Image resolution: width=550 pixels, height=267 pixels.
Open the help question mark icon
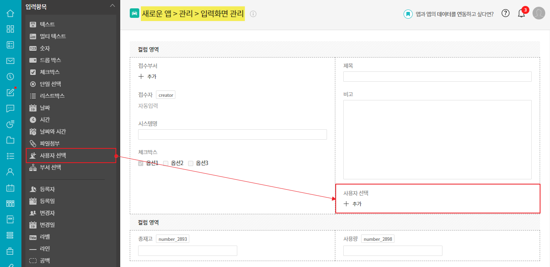tap(505, 13)
